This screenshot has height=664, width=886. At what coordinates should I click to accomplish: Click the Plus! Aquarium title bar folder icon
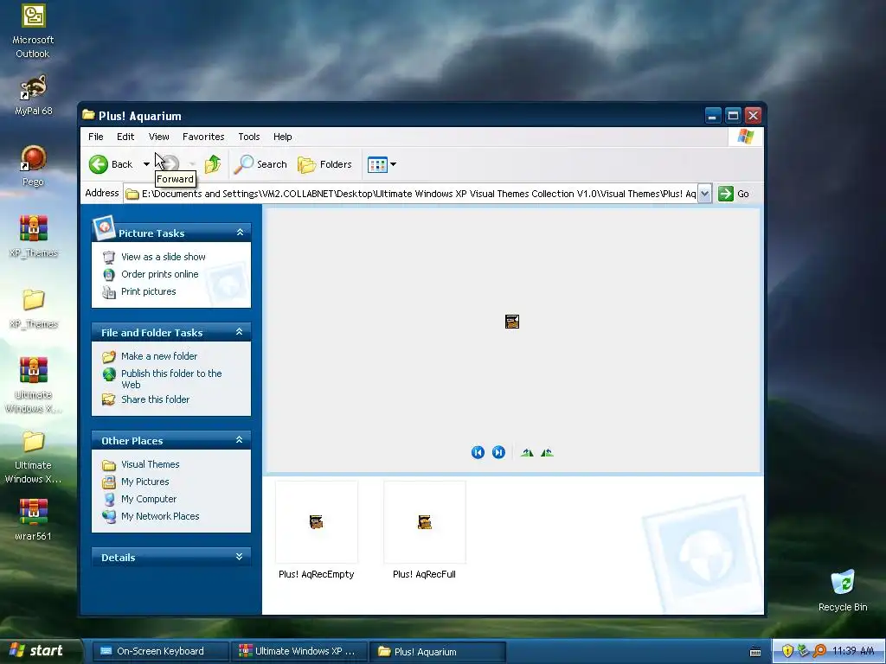(x=88, y=115)
